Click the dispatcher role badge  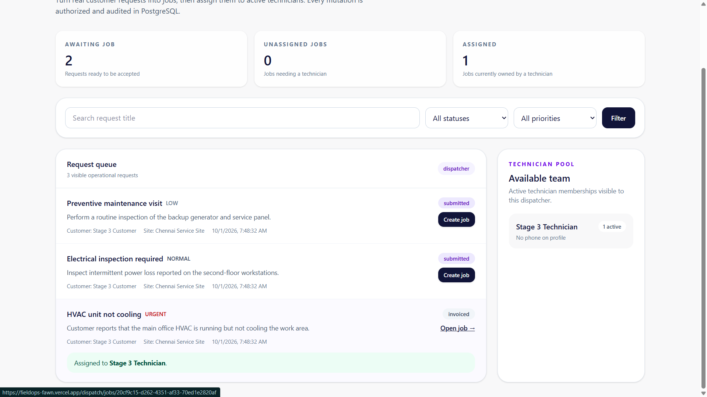[456, 169]
